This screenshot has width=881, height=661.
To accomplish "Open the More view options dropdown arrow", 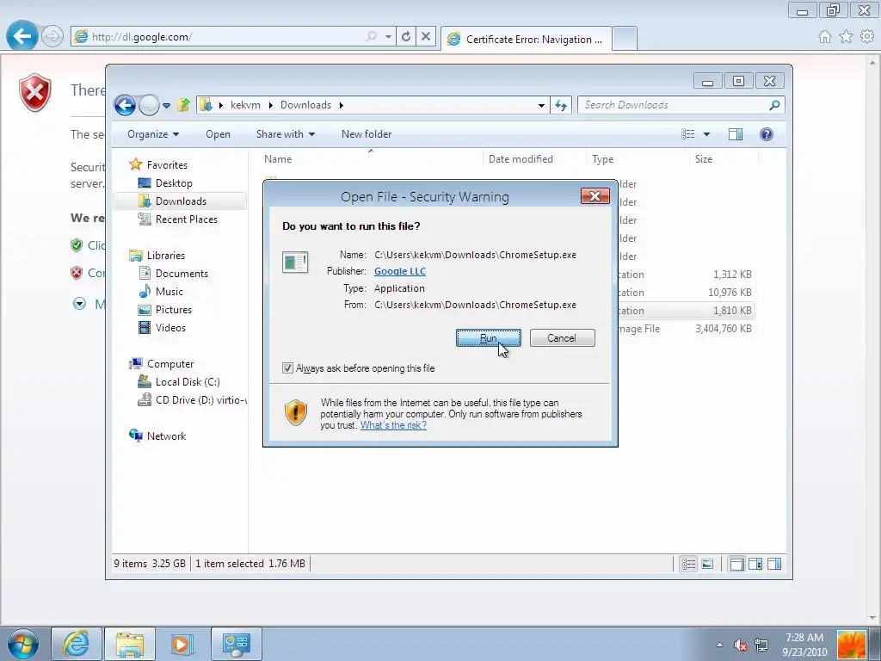I will [707, 134].
